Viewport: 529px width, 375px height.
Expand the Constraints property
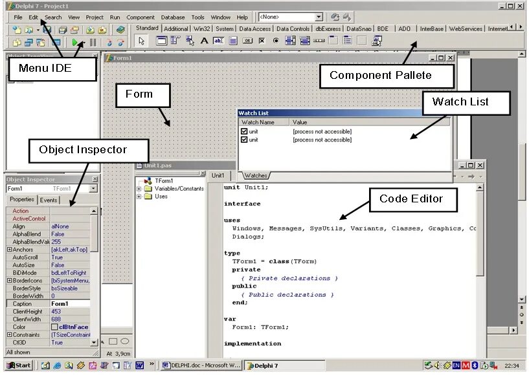click(10, 334)
